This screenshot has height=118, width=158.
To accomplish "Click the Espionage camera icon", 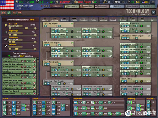I will click(6, 33).
